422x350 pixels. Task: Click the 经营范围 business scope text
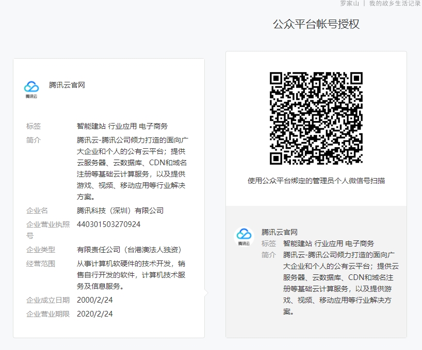coord(131,275)
